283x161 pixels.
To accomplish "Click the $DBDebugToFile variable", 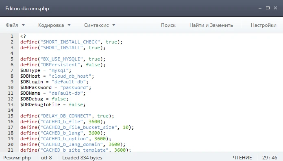I will 40,104.
